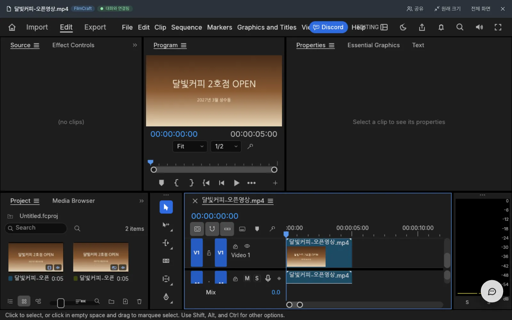Viewport: 512px width, 320px height.
Task: Mute the audio track M button
Action: [x=247, y=278]
